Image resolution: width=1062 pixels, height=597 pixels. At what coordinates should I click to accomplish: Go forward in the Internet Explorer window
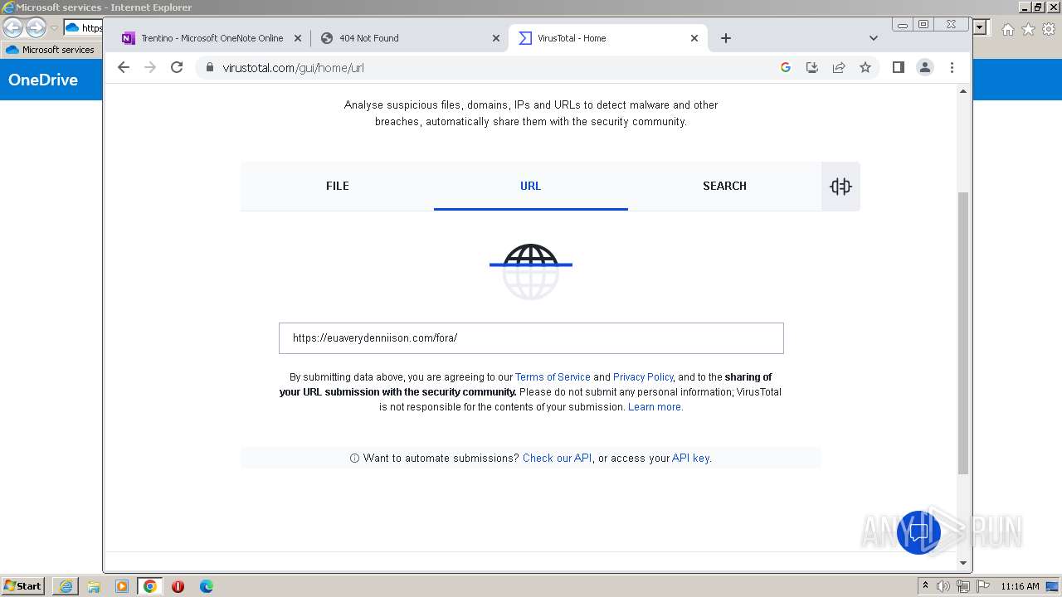point(36,27)
